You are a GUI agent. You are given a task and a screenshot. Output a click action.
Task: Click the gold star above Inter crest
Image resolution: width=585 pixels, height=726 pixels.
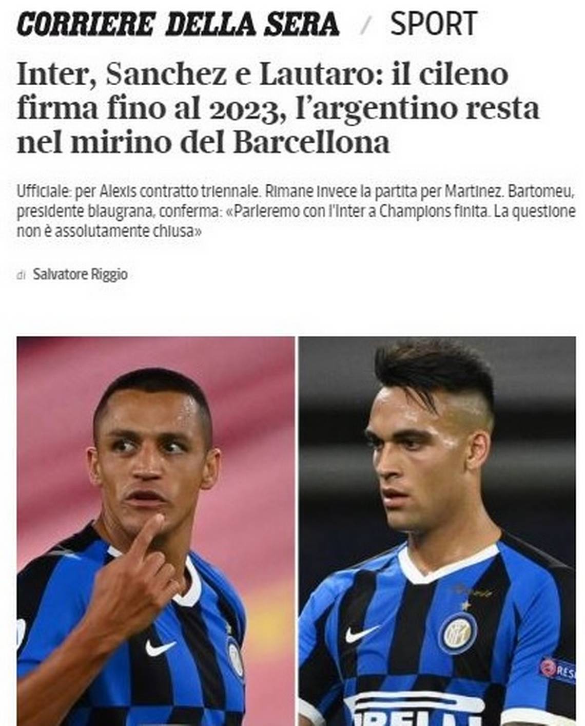point(465,606)
